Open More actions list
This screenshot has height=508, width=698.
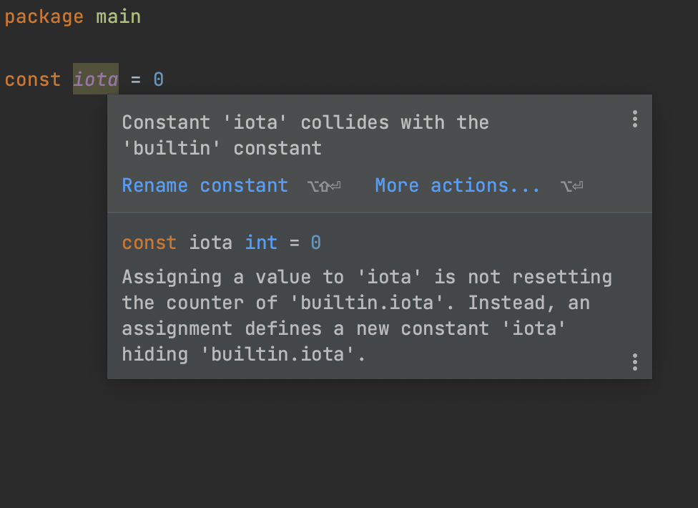point(457,185)
